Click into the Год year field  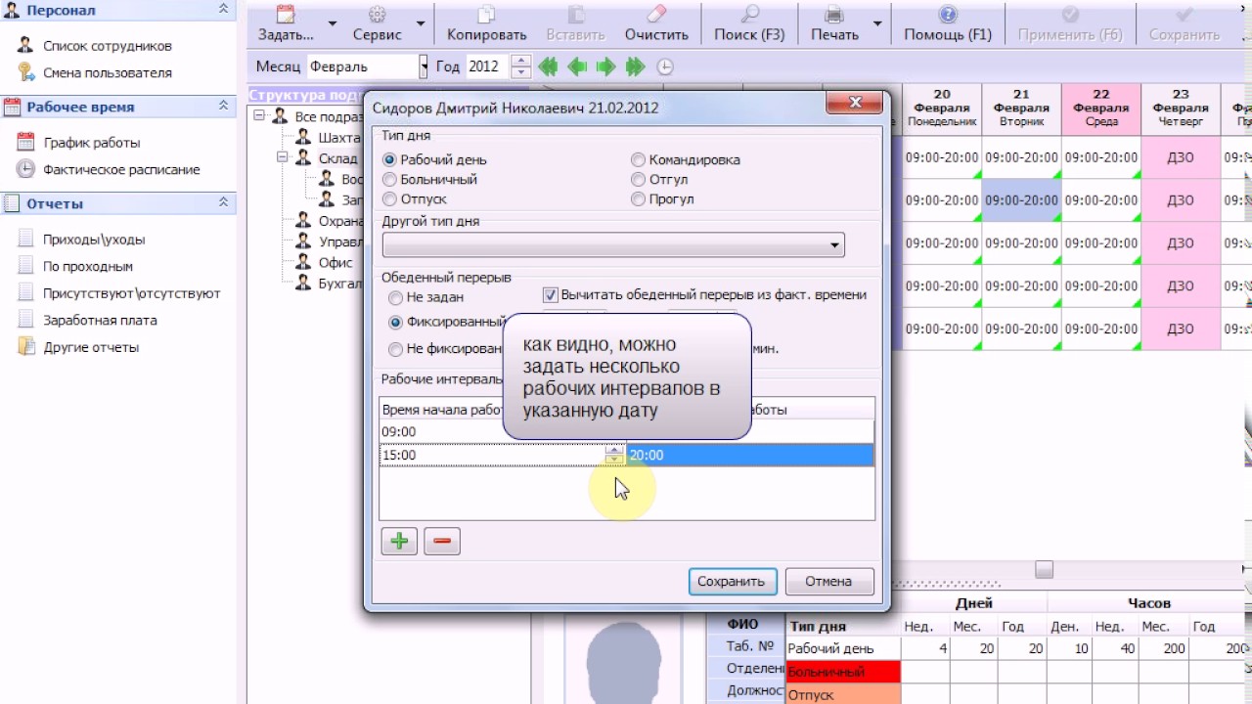pos(487,66)
